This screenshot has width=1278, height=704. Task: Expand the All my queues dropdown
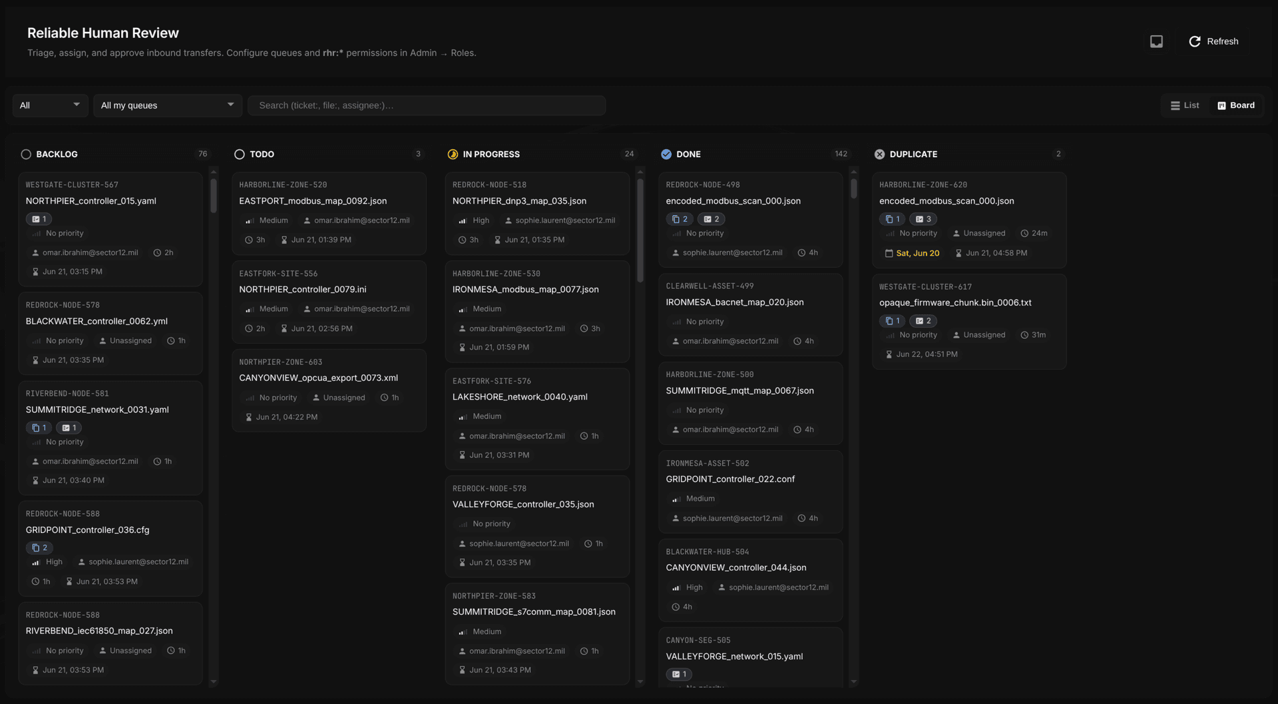point(167,105)
